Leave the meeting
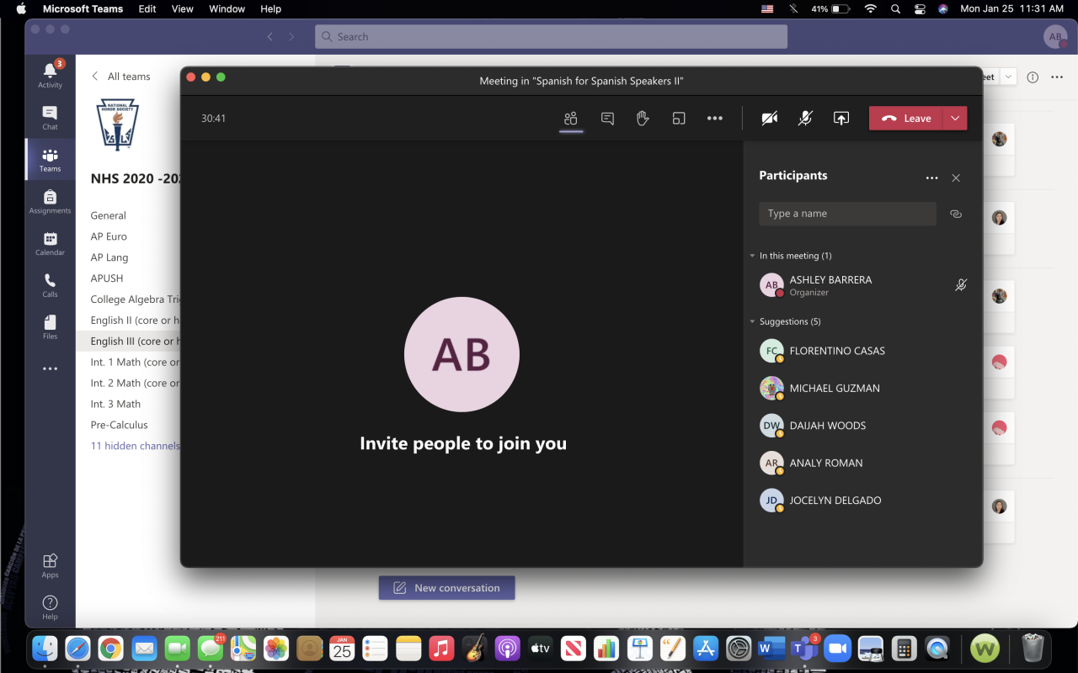 coord(905,119)
